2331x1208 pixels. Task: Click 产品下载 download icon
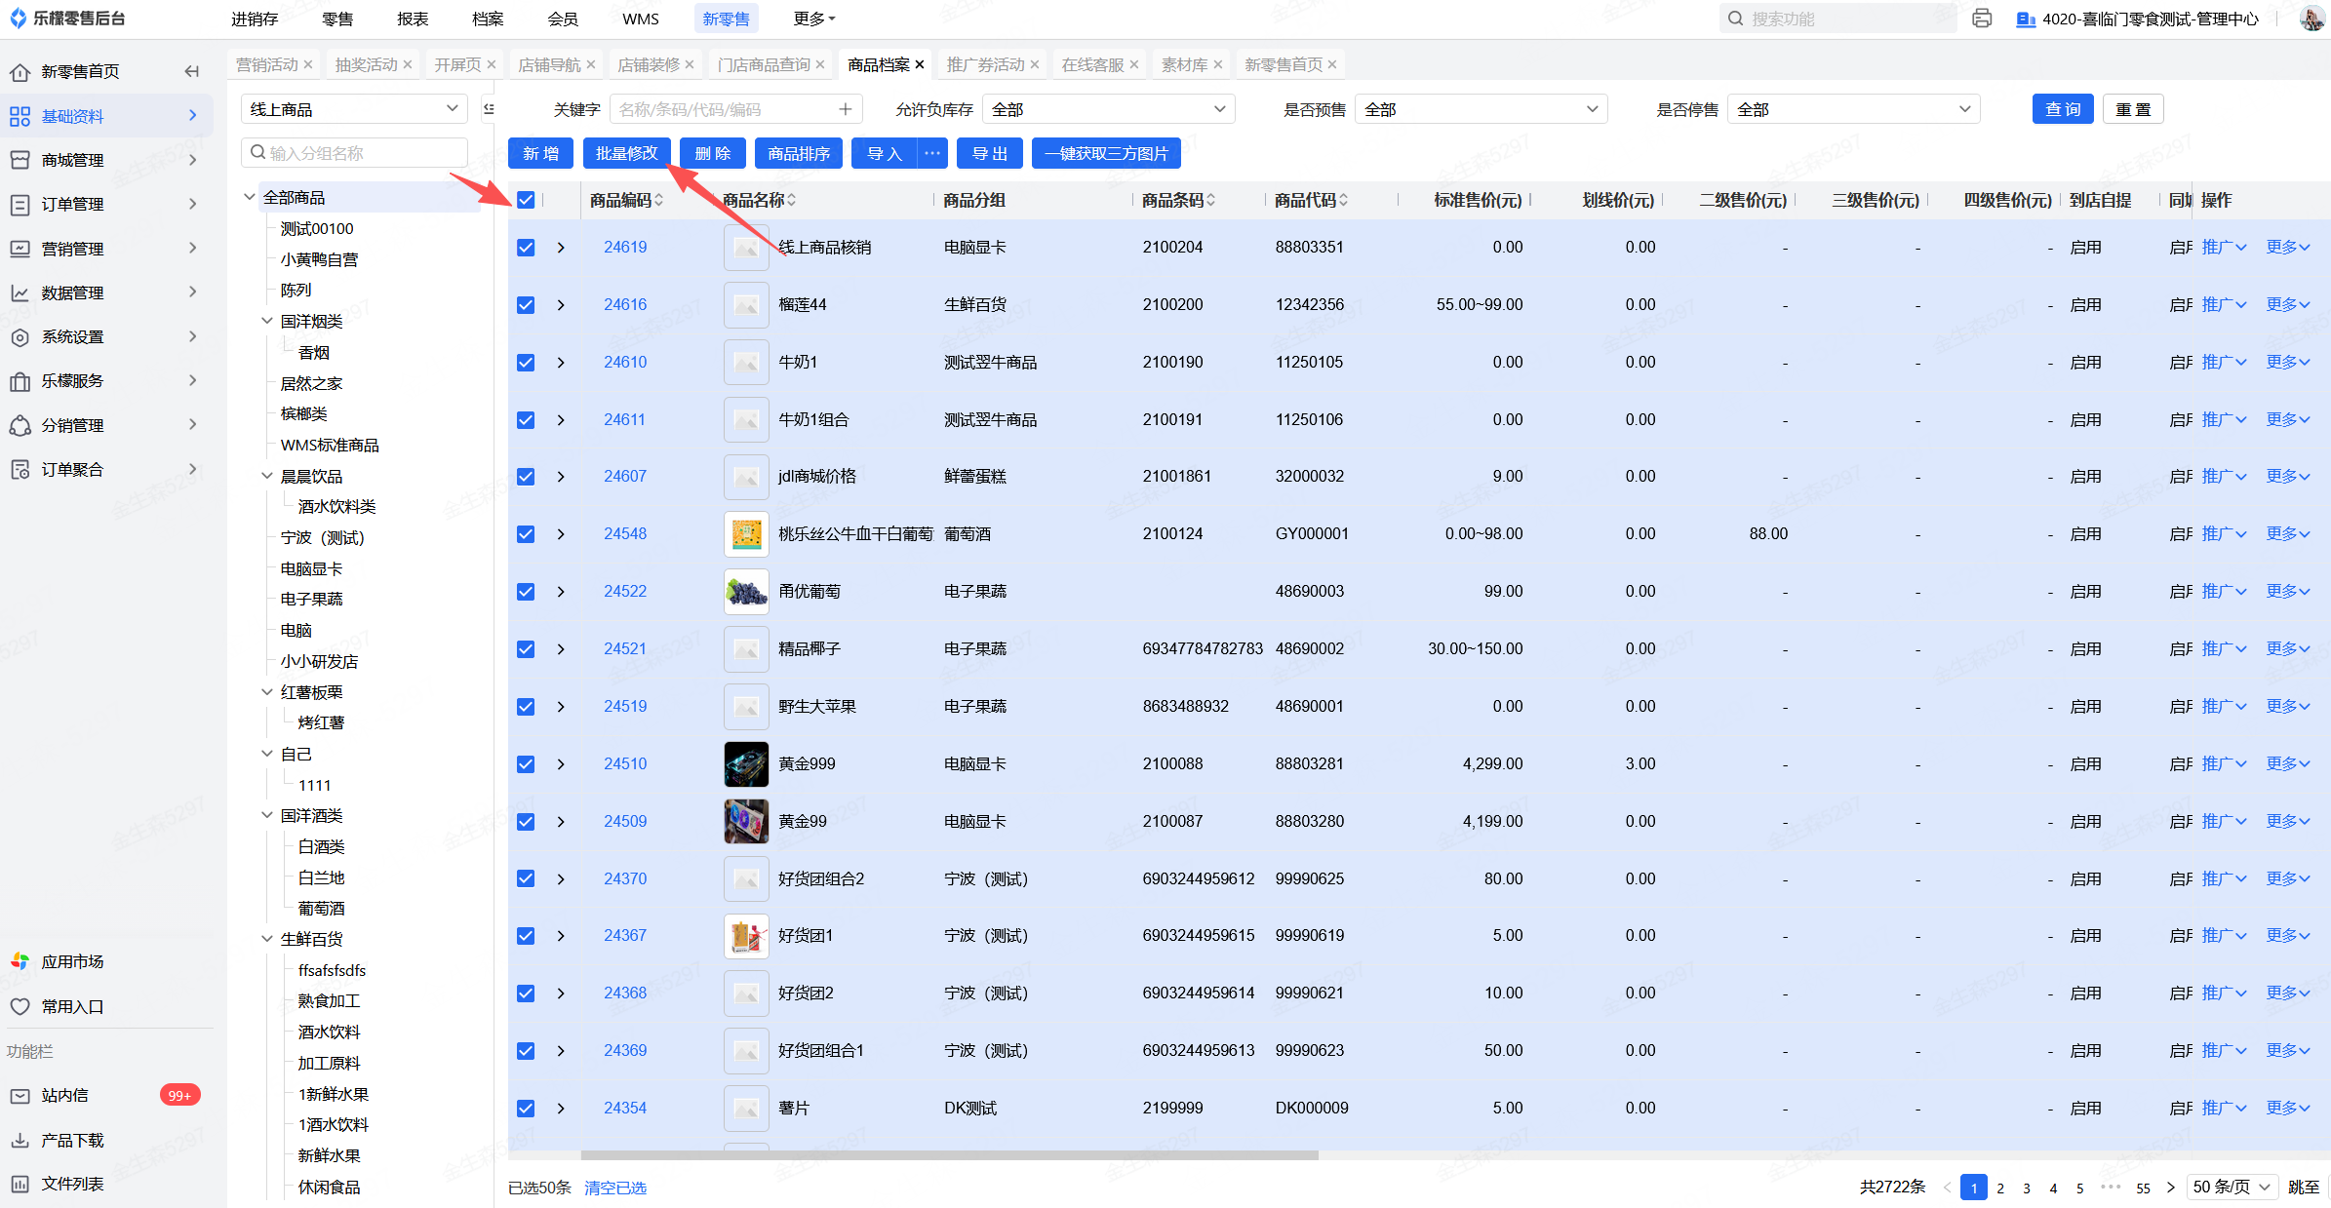coord(20,1140)
